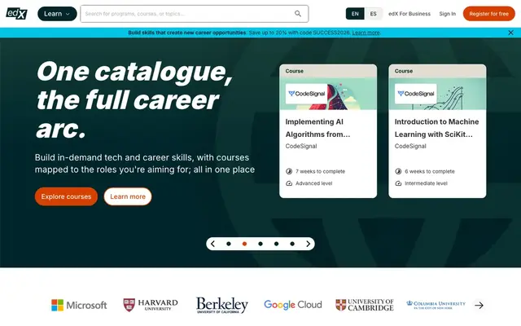Screen dimensions: 521x326
Task: Click the 'One catalogue, the full career arc.' headline
Action: point(134,99)
